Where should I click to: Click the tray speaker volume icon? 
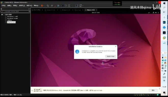pos(163,71)
